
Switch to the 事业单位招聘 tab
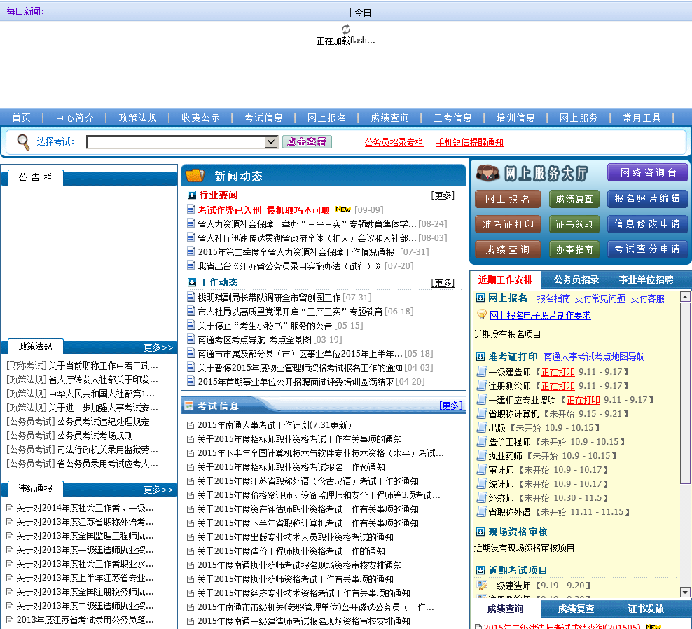click(x=646, y=280)
